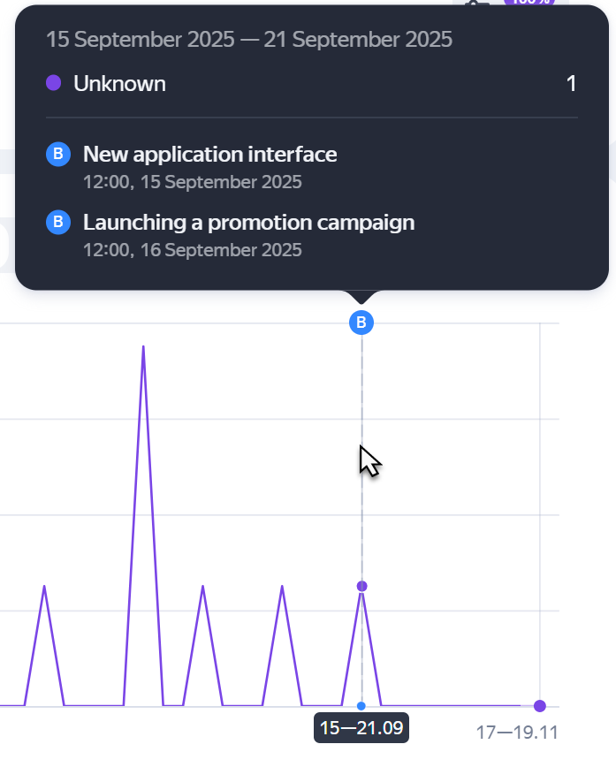Click the 15—21.09 axis label
Viewport: 616px width, 767px height.
click(361, 729)
